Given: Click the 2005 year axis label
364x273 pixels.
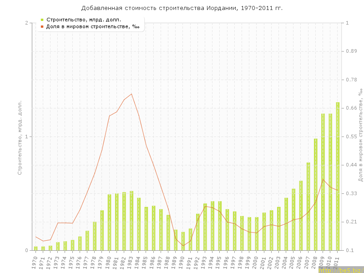Looking at the screenshot, I should click(x=293, y=263).
